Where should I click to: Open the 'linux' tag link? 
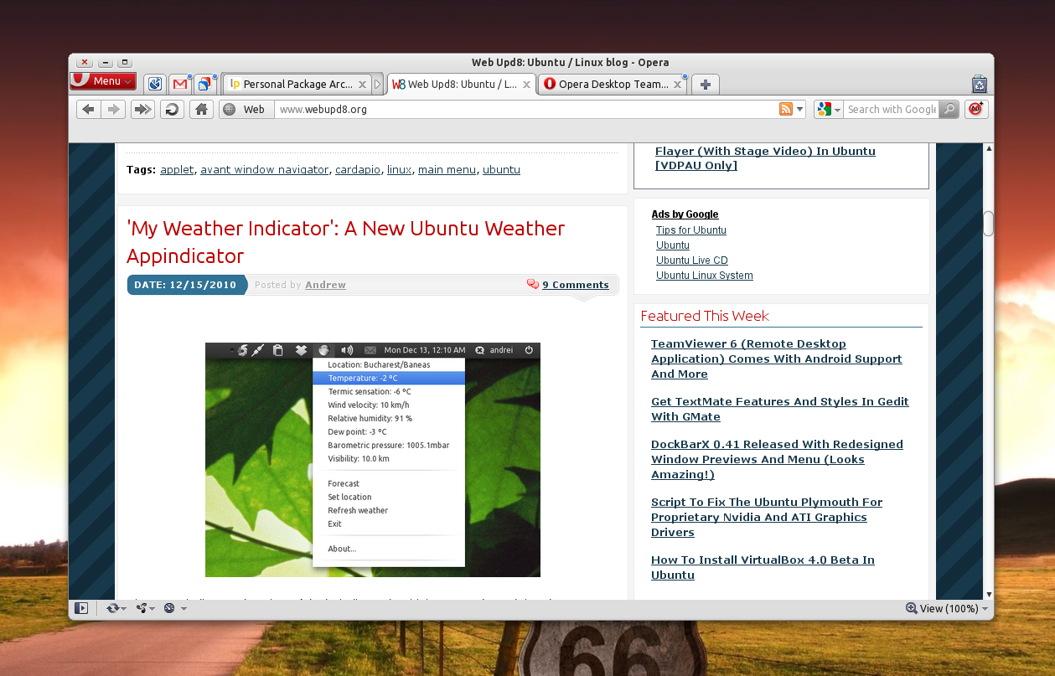tap(399, 169)
